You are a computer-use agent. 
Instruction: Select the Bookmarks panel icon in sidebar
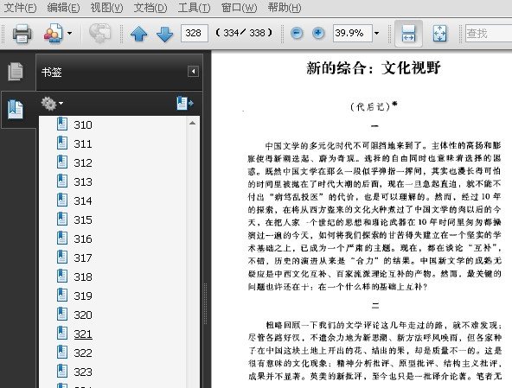pyautogui.click(x=16, y=110)
